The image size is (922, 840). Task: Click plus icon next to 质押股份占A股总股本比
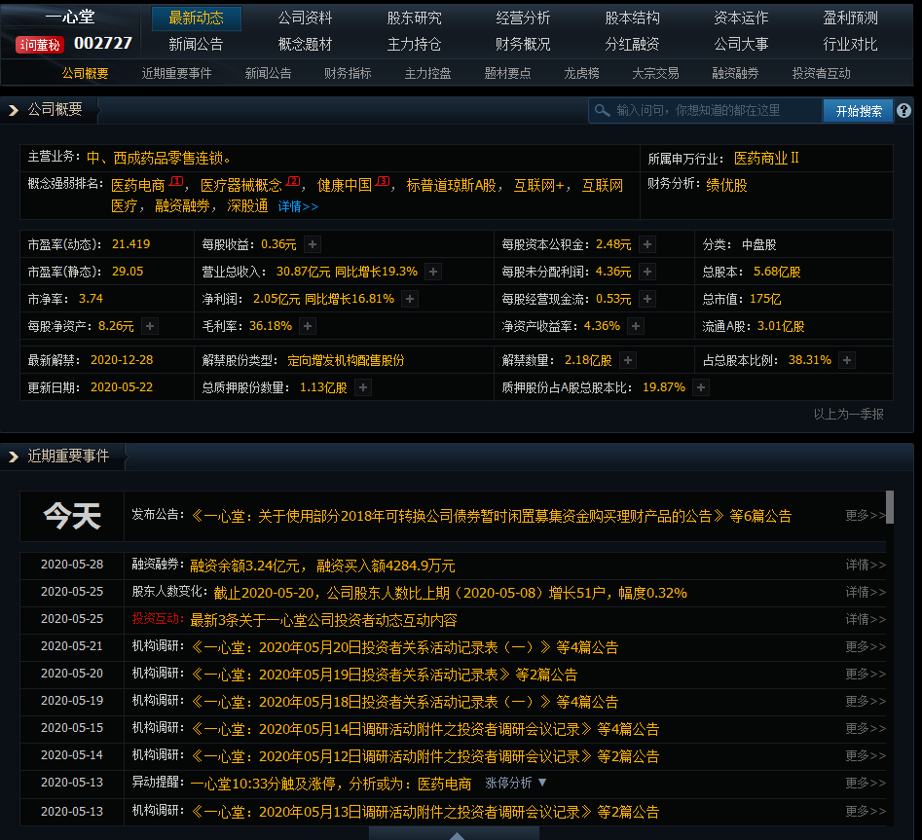(x=701, y=388)
